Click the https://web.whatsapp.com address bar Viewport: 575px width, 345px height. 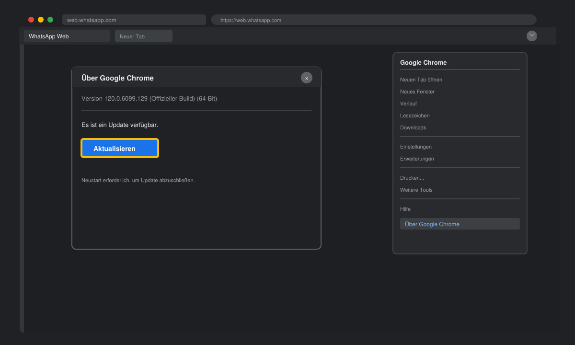point(374,20)
